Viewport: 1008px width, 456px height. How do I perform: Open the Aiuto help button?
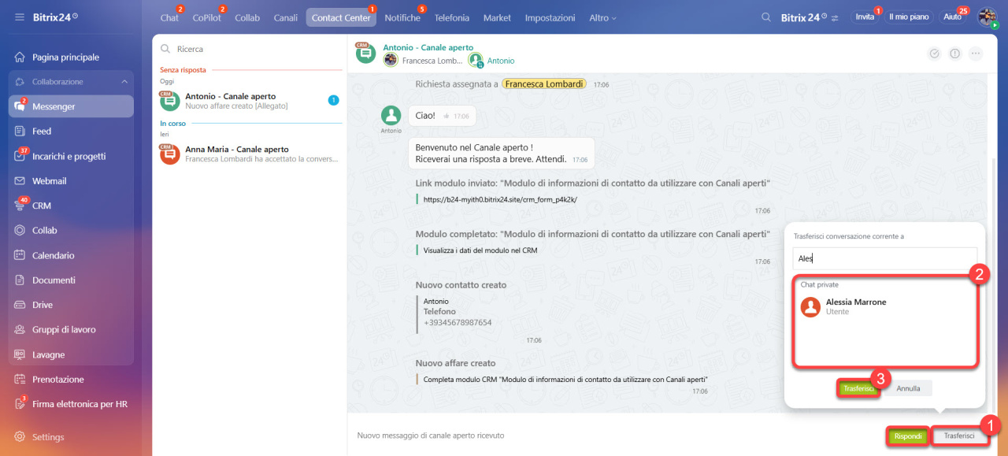coord(953,17)
